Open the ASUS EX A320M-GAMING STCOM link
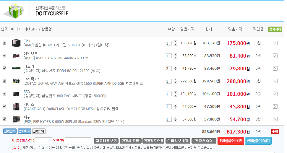Viewport: 287px width, 153px height. pos(56,58)
